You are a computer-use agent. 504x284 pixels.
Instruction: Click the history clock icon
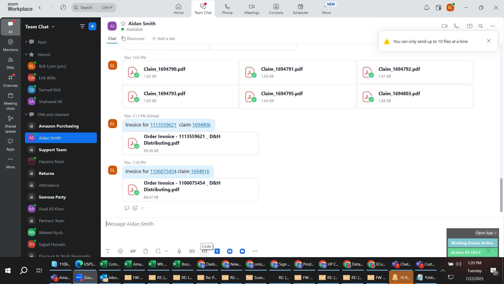pyautogui.click(x=63, y=7)
